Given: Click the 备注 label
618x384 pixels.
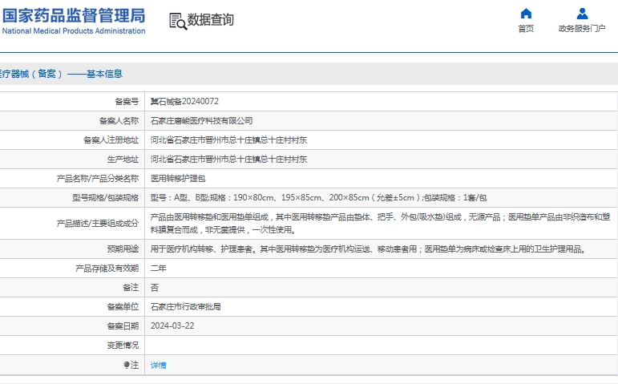Looking at the screenshot, I should point(131,288).
